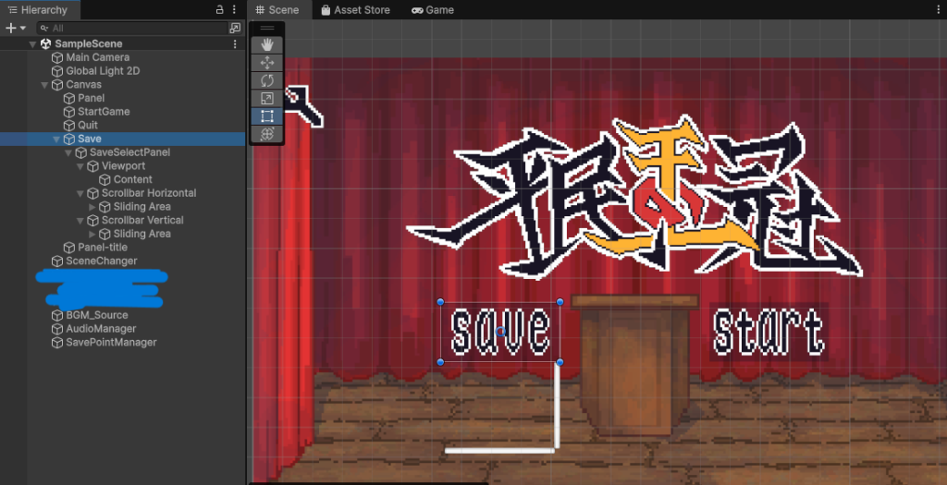Select the BGM_Source object
The height and width of the screenshot is (485, 947).
coord(96,316)
